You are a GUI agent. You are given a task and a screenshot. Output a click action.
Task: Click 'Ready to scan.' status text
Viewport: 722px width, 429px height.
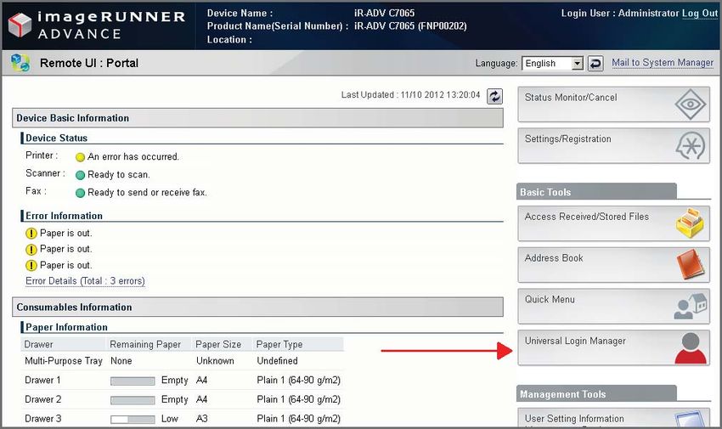[119, 175]
